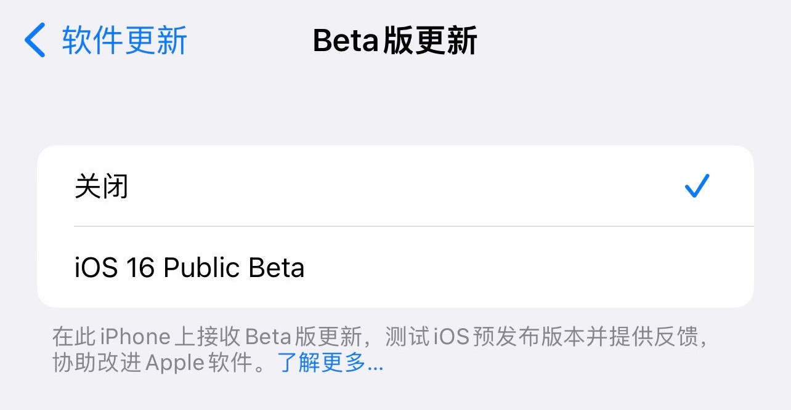Viewport: 791px width, 410px height.
Task: Tap the word Apple in the footer note
Action: coord(174,363)
